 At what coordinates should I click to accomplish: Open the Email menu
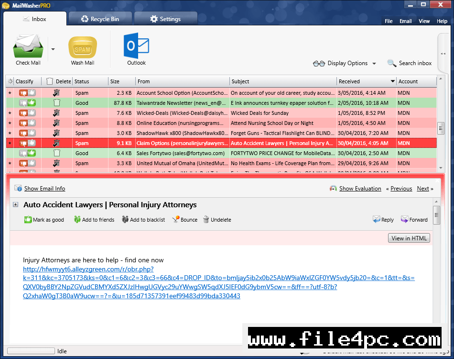click(405, 21)
